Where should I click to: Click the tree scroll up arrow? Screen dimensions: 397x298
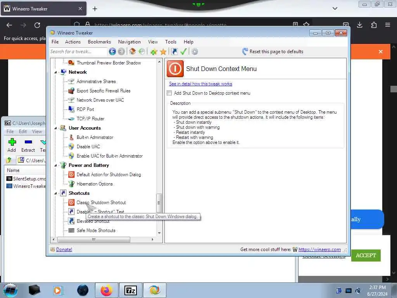coord(159,62)
